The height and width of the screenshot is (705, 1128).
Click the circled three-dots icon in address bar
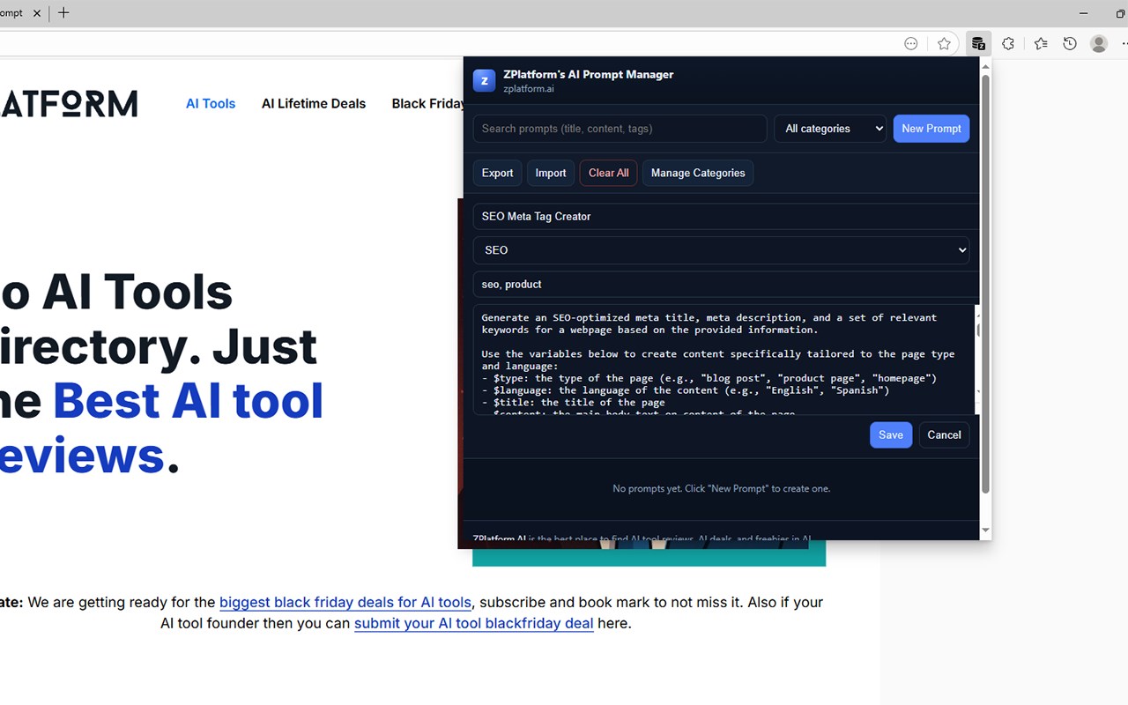(911, 44)
